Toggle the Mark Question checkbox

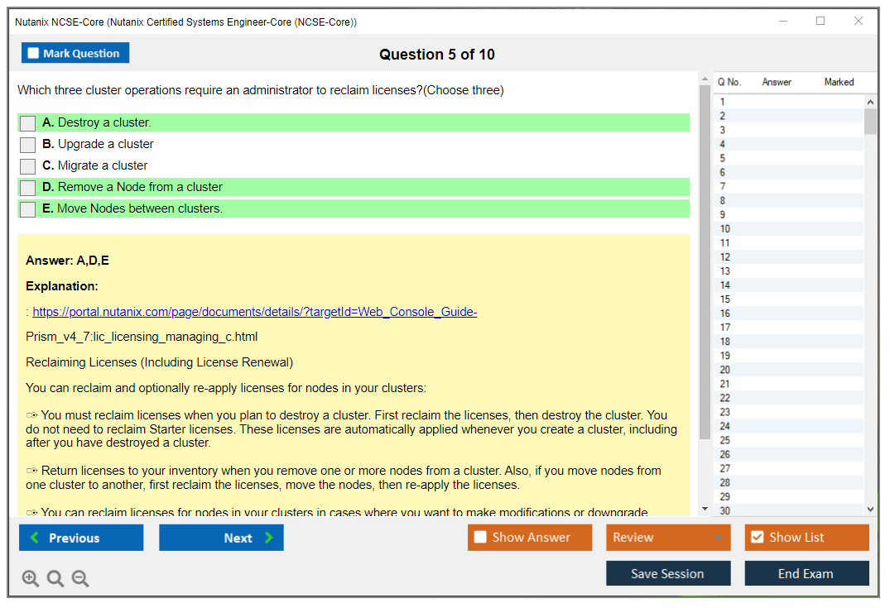click(34, 54)
